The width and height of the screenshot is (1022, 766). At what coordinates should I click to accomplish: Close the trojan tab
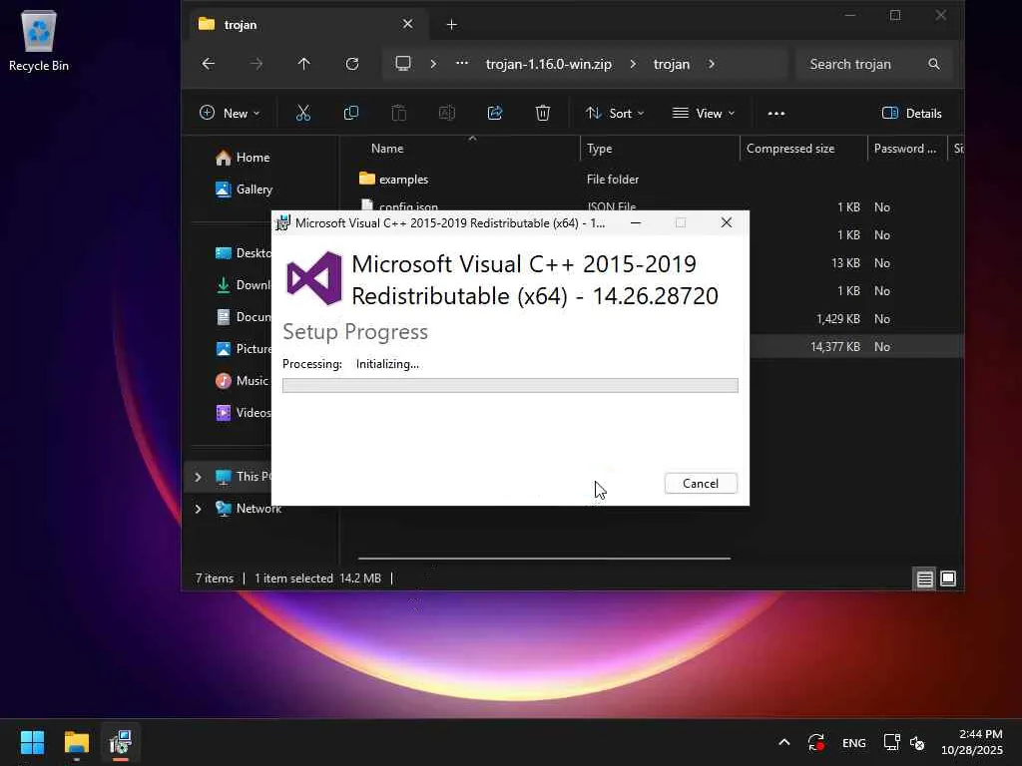tap(407, 24)
